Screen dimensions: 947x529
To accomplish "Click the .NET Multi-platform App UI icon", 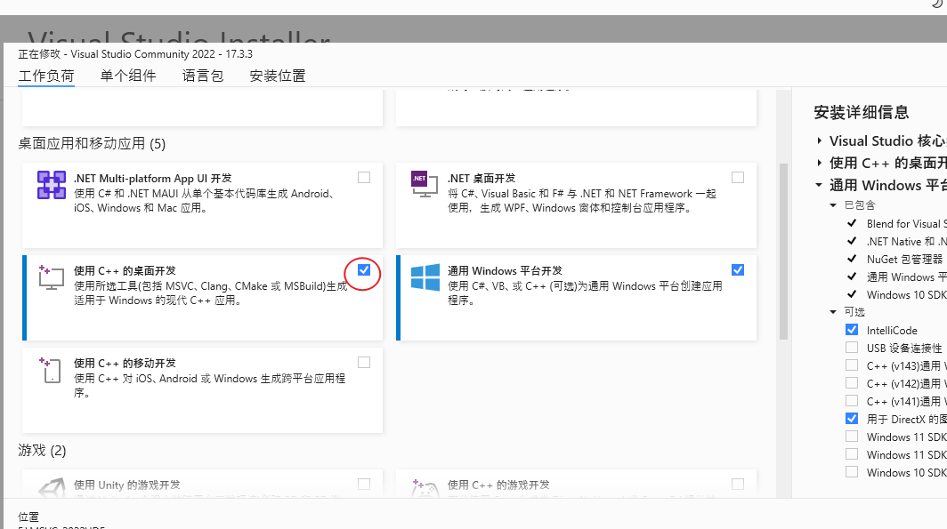I will [x=52, y=185].
